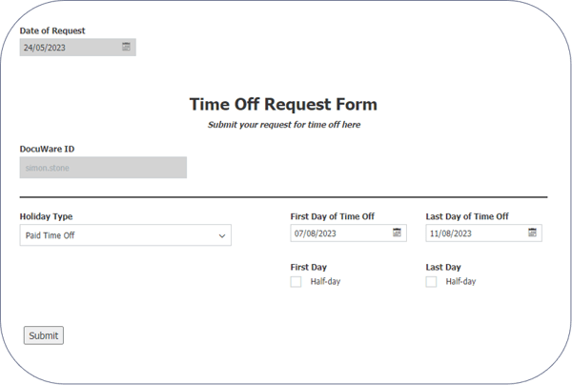Click the DocuWare ID field with simon.stone
Image resolution: width=572 pixels, height=385 pixels.
pos(103,168)
